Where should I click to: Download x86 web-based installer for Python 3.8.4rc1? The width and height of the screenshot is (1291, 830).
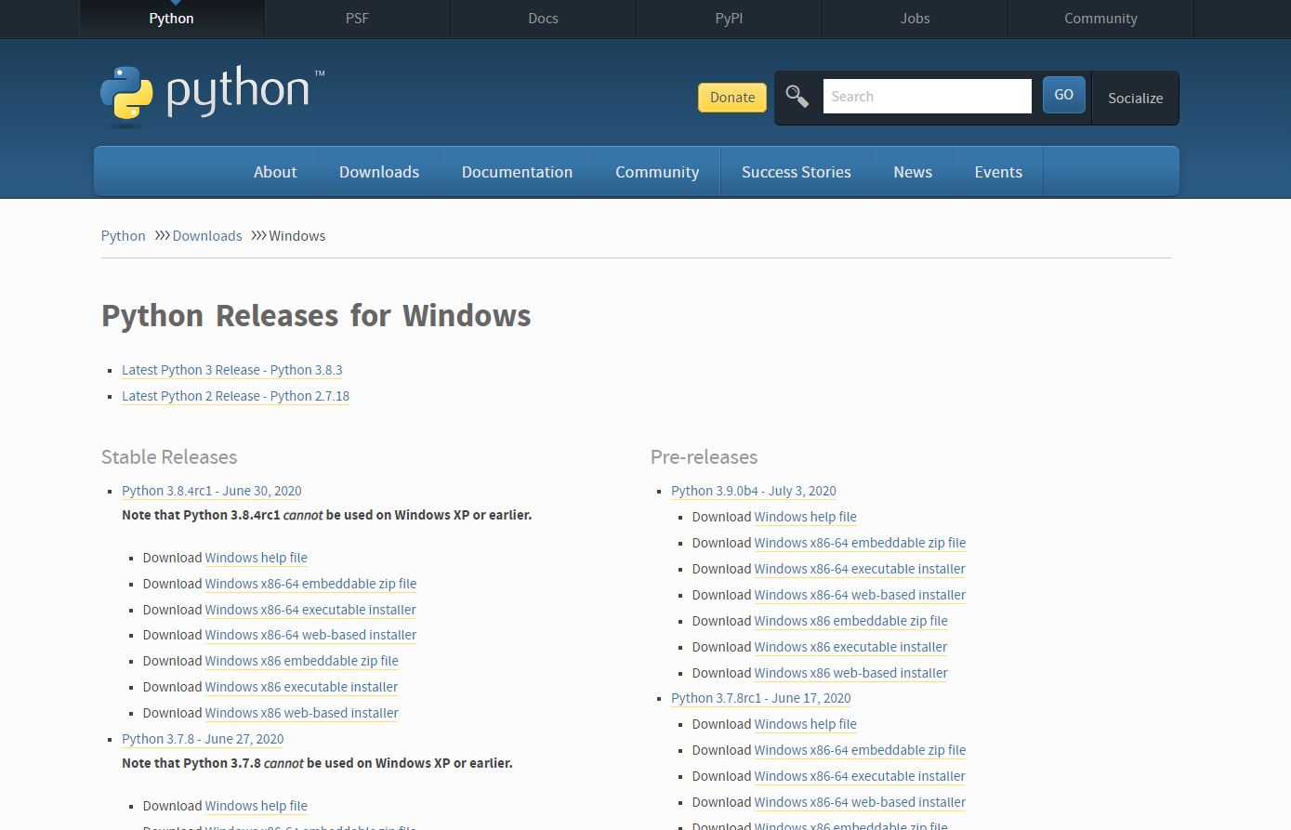tap(302, 713)
